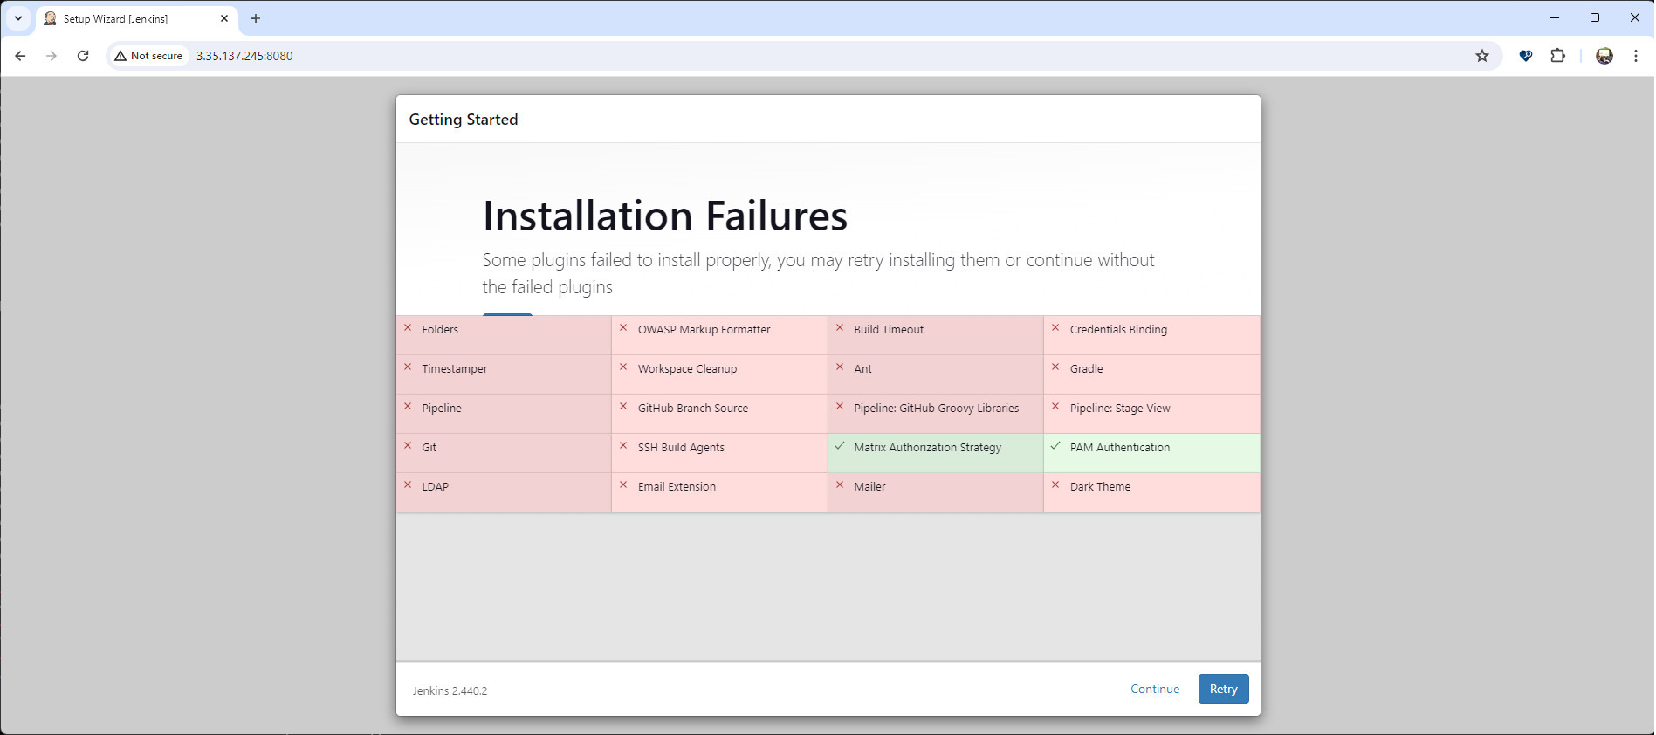The height and width of the screenshot is (735, 1656).
Task: Maximize the browser window
Action: pyautogui.click(x=1595, y=17)
